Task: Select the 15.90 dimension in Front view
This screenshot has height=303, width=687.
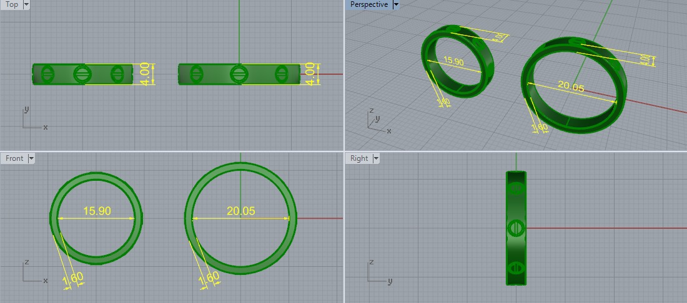Action: (x=97, y=211)
